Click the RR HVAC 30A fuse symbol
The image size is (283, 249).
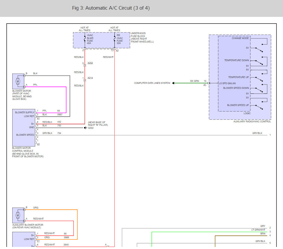click(114, 39)
